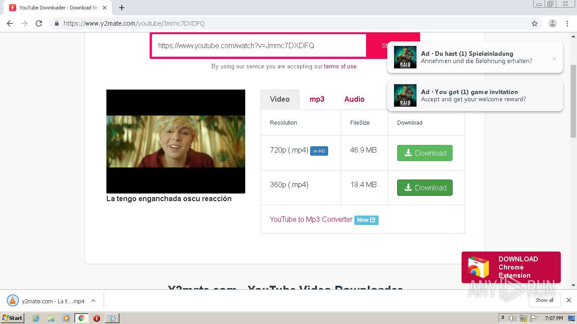This screenshot has height=324, width=577.
Task: Click the 18.4 MB file size cell
Action: (x=364, y=188)
